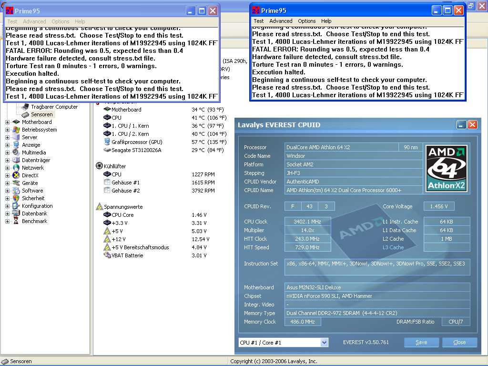Open Test menu in right Prime95 window
The height and width of the screenshot is (366, 488).
258,21
